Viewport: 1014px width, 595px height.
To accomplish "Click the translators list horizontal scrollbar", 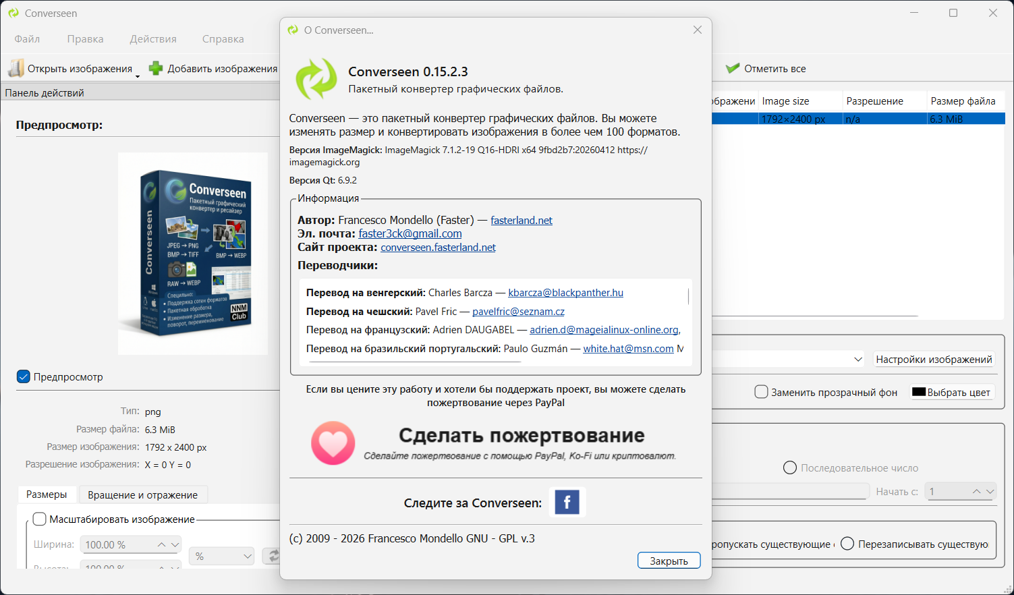I will pyautogui.click(x=416, y=362).
